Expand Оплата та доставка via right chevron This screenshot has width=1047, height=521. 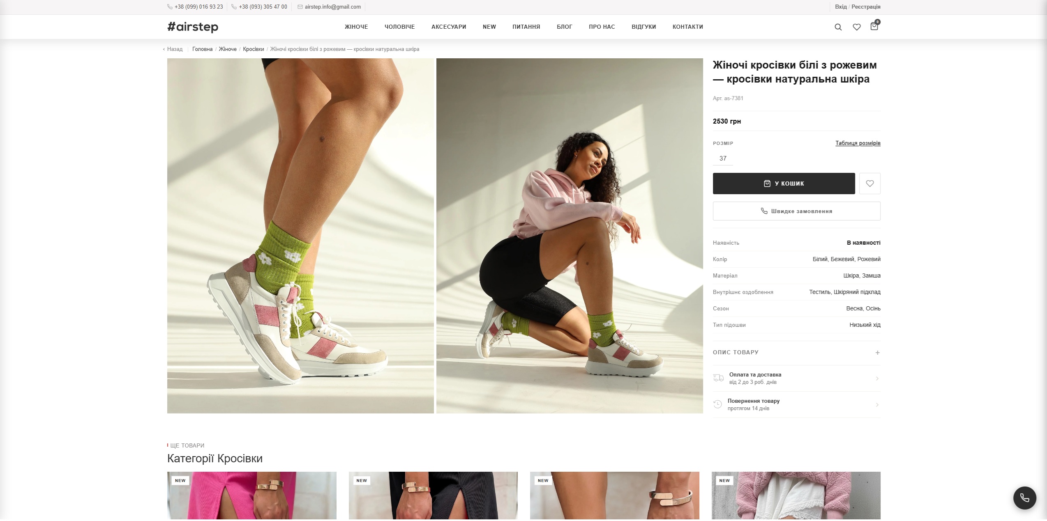[x=877, y=378]
